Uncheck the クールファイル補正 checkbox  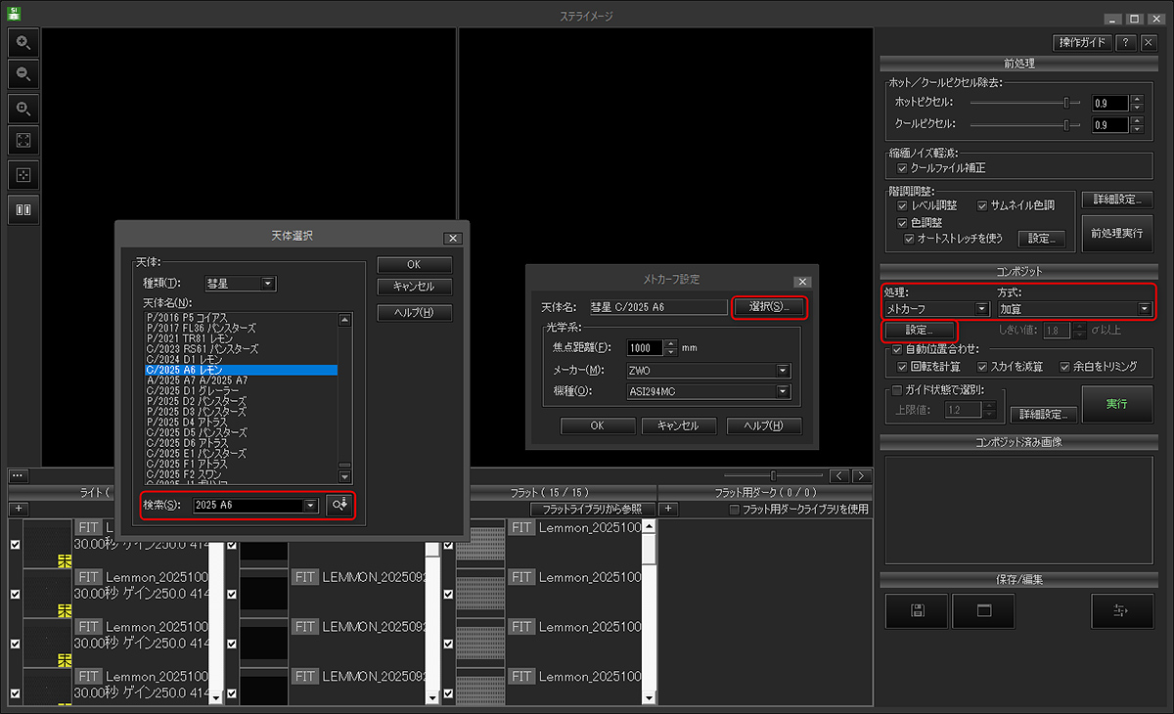tap(903, 168)
